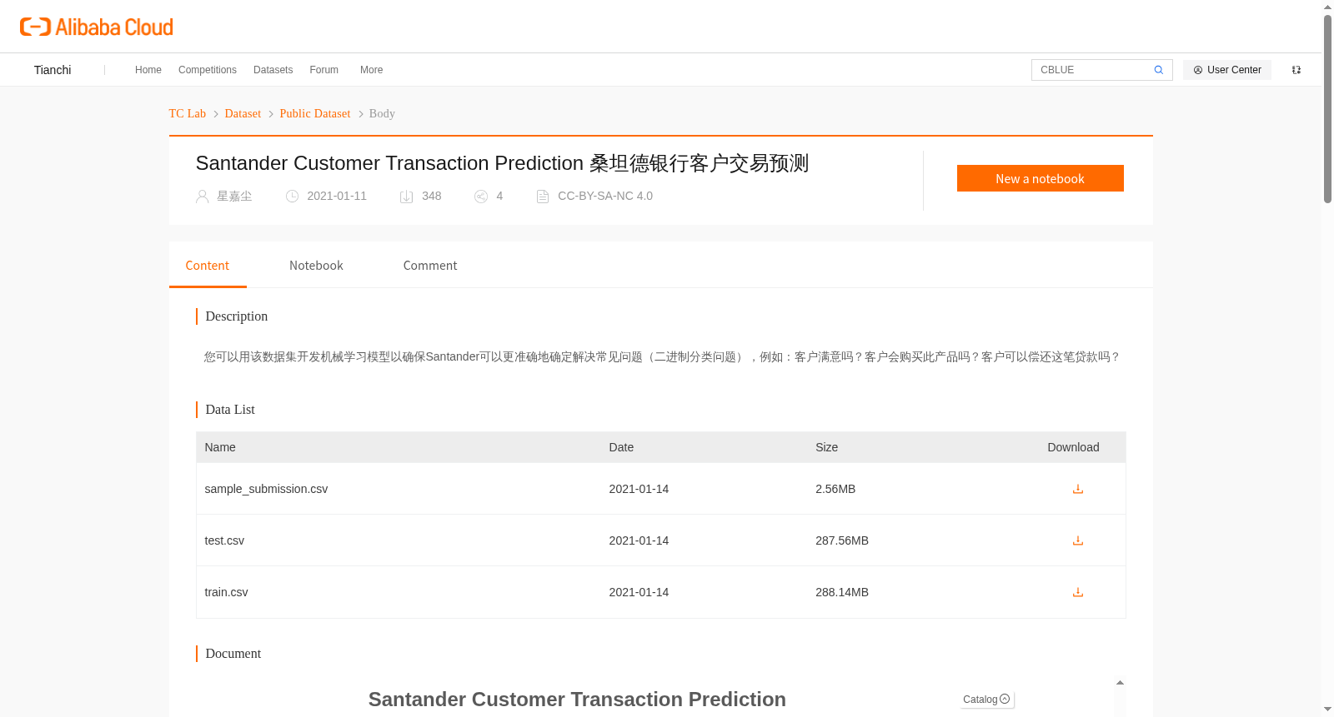
Task: Download test.csv file
Action: [x=1078, y=540]
